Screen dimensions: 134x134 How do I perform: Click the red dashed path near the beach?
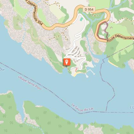tap(76, 69)
